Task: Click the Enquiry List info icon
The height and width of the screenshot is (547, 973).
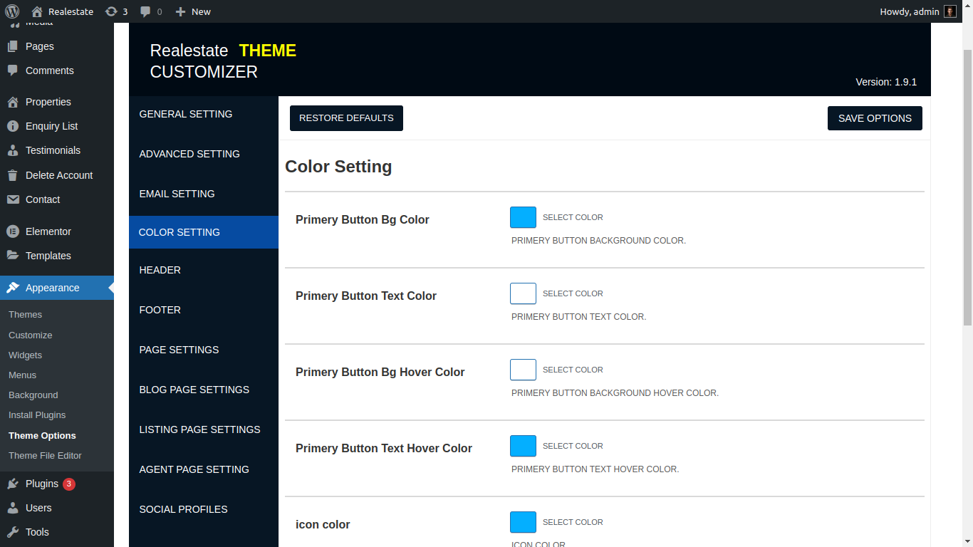Action: 13,126
